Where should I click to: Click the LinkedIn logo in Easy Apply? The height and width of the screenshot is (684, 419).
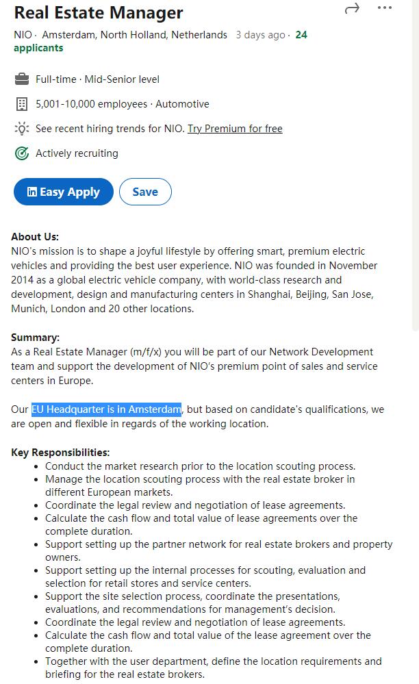coord(31,192)
